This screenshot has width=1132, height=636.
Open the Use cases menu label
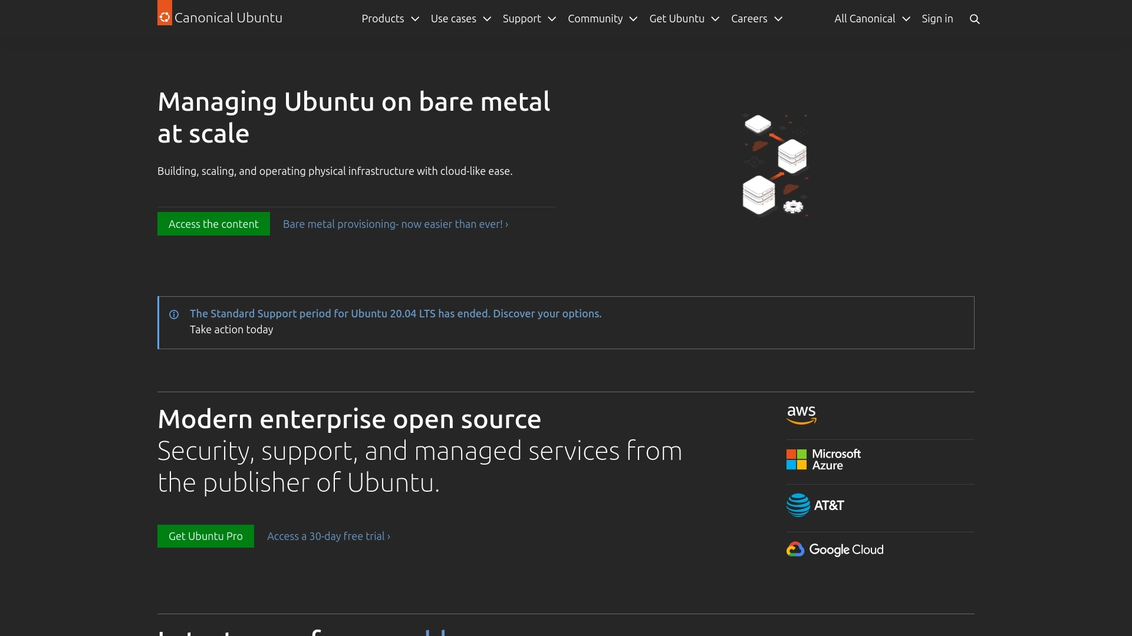pyautogui.click(x=453, y=19)
